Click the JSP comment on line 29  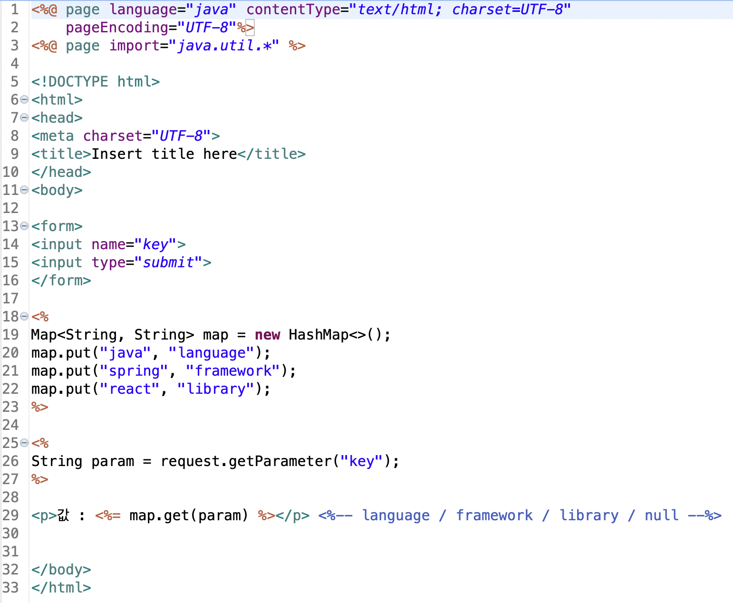520,515
